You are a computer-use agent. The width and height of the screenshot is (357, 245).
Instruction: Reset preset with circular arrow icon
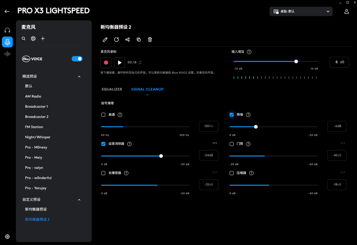tap(116, 40)
